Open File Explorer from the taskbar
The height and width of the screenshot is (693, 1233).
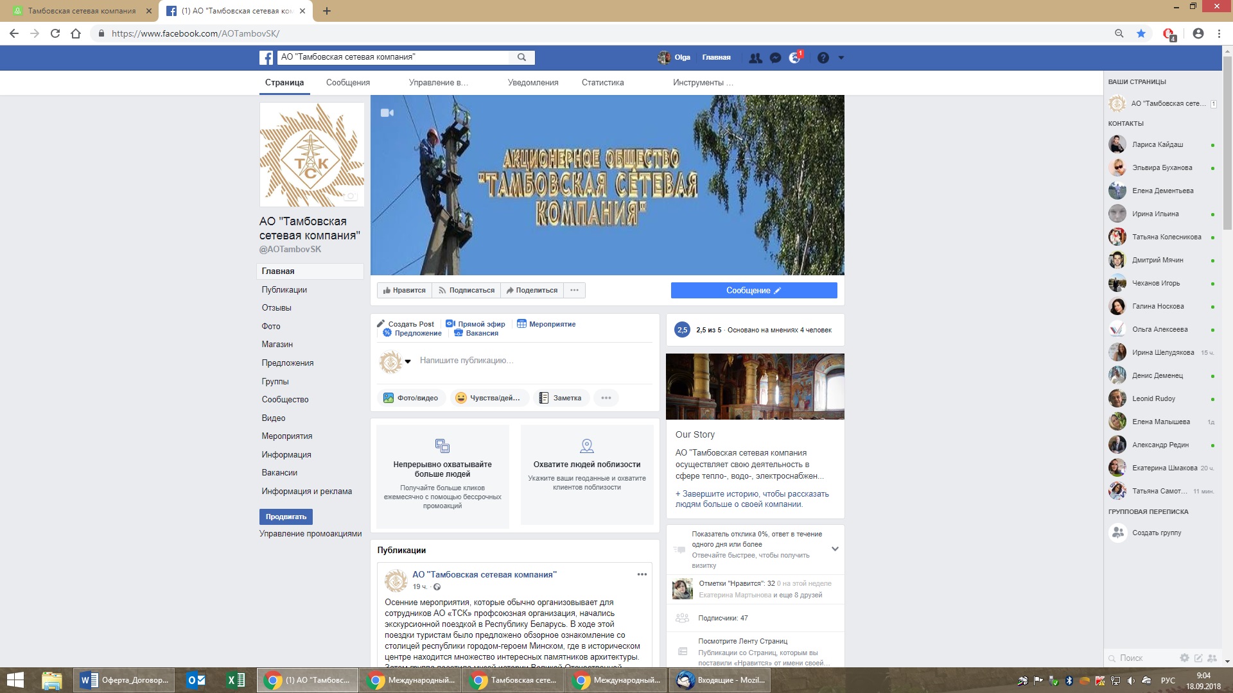[x=52, y=680]
